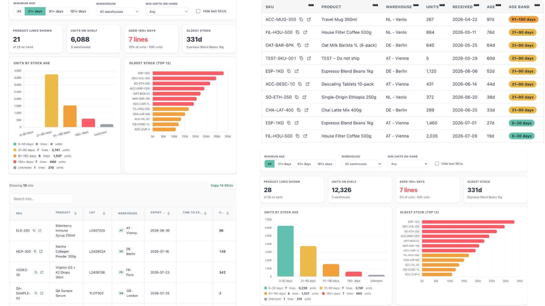Click the copy icon beside MCP-300
The image size is (545, 306).
point(35,251)
